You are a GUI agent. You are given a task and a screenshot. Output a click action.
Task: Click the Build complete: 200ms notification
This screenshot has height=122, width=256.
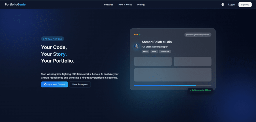click(200, 90)
